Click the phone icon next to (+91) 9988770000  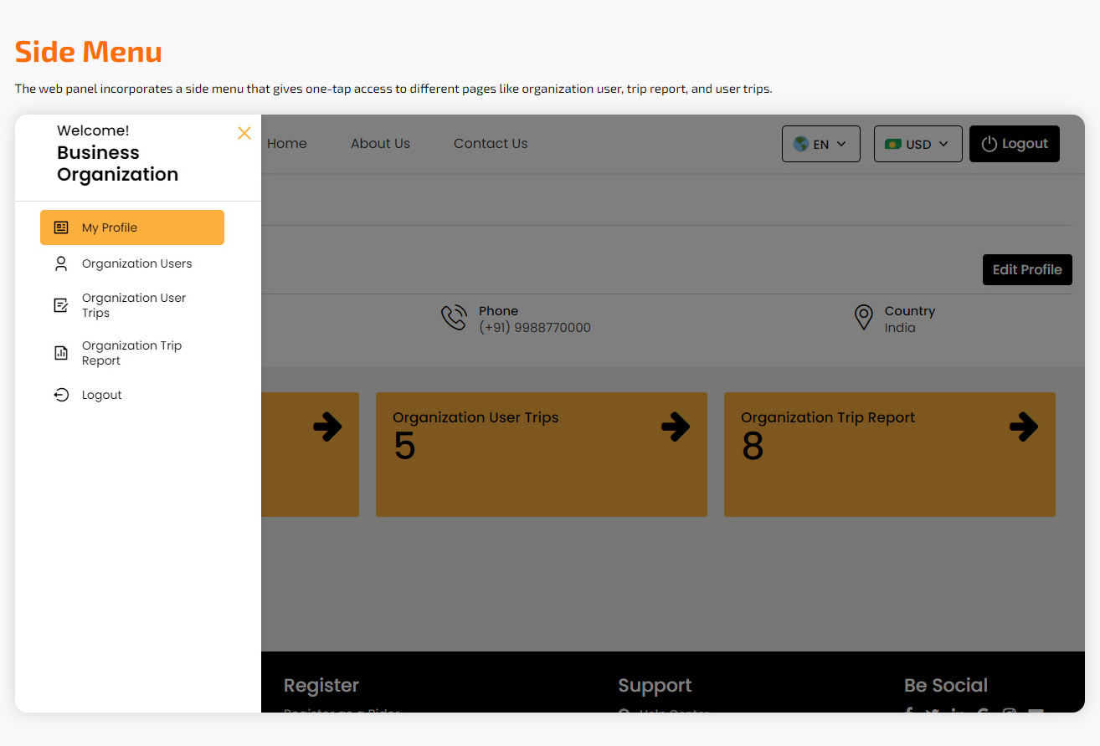[x=454, y=318]
